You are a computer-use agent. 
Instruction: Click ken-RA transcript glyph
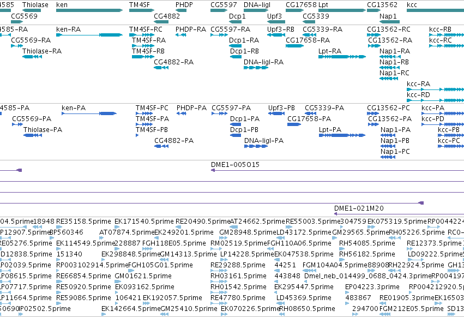tap(89, 35)
